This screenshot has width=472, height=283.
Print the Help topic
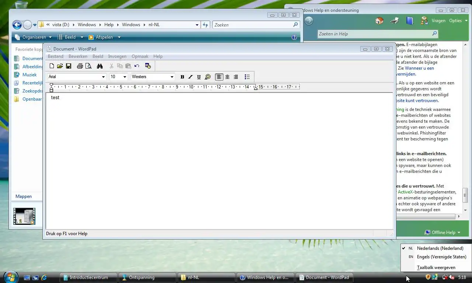point(395,21)
